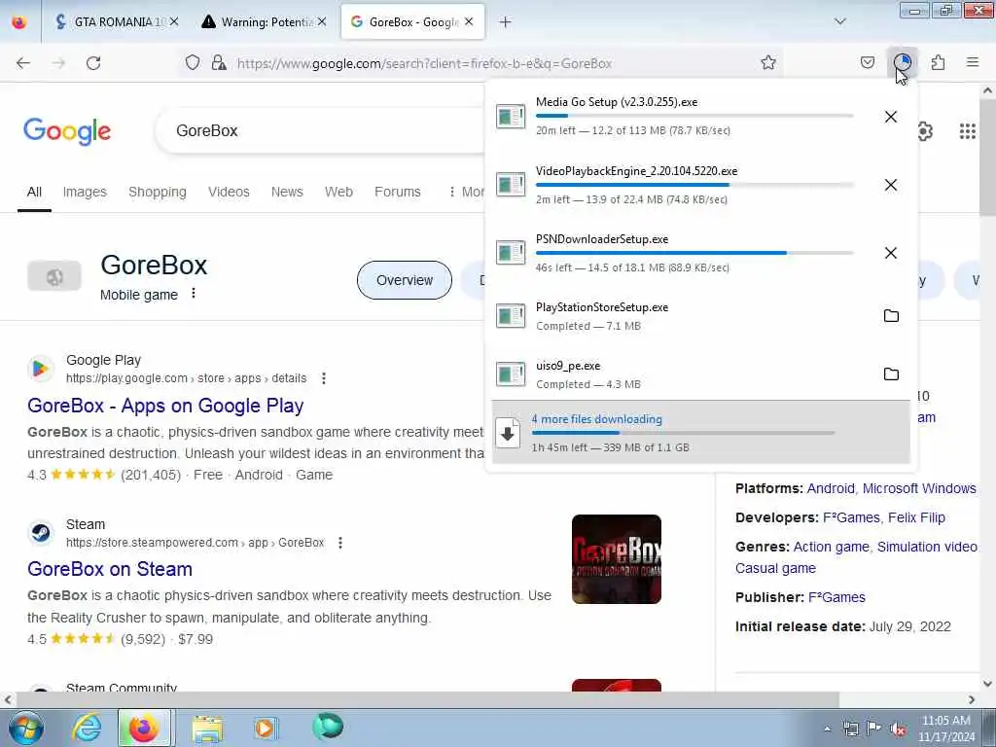The width and height of the screenshot is (996, 747).
Task: Follow the Microsoft Windows platform link
Action: pos(919,488)
